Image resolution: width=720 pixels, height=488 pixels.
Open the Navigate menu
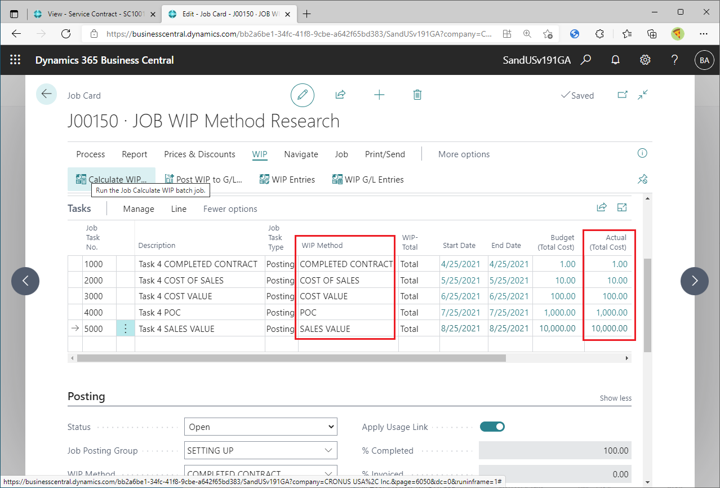pos(301,154)
